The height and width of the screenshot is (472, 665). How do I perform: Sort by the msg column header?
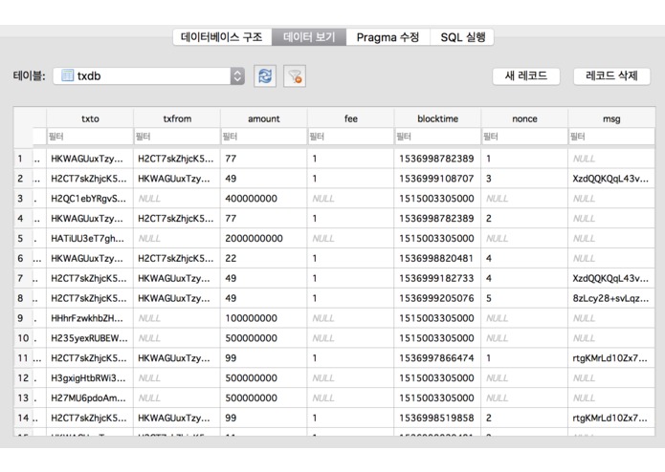click(x=611, y=118)
